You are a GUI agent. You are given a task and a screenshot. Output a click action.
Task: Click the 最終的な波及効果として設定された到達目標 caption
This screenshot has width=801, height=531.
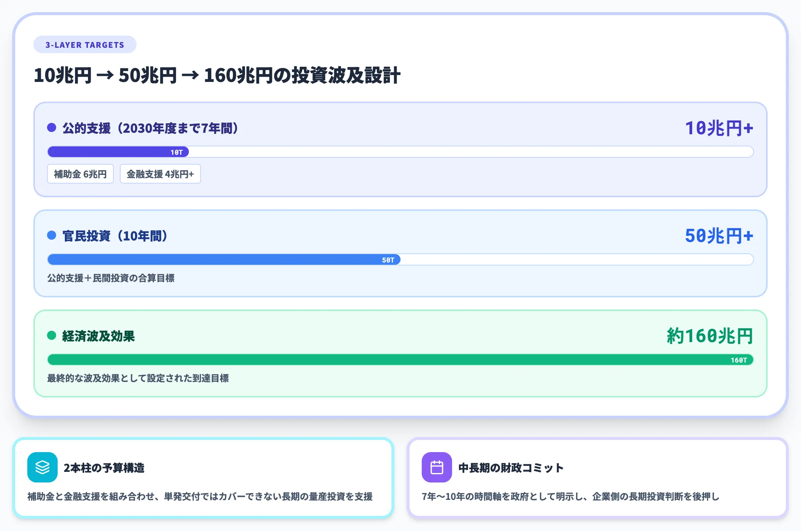pos(138,378)
